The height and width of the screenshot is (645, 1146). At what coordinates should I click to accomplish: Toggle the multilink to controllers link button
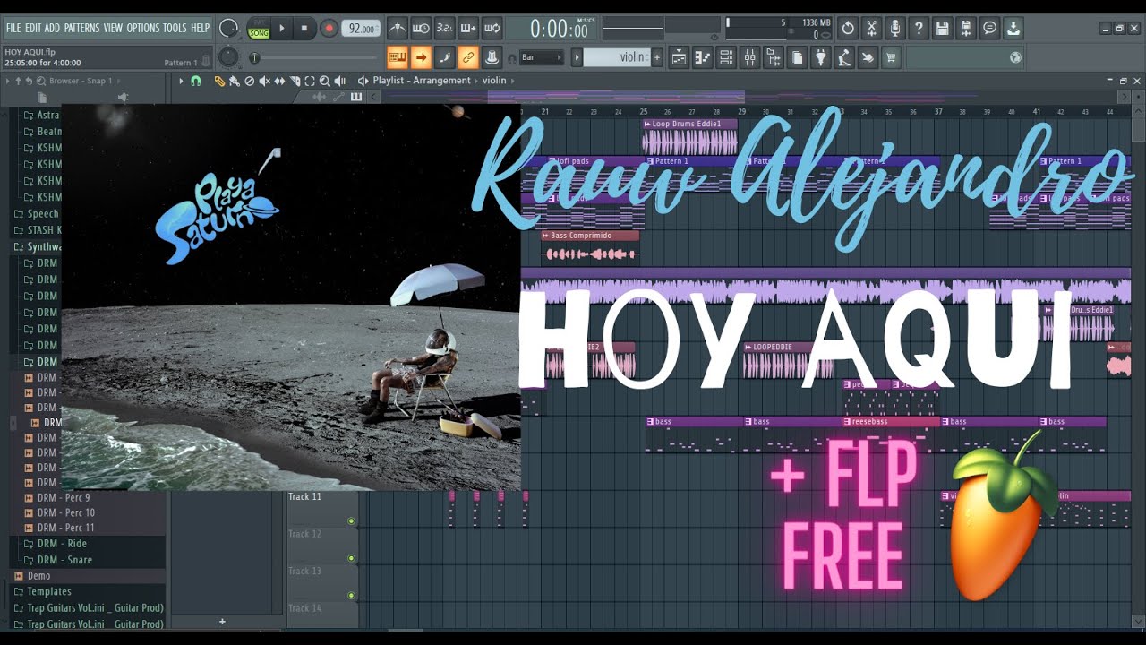[x=467, y=58]
